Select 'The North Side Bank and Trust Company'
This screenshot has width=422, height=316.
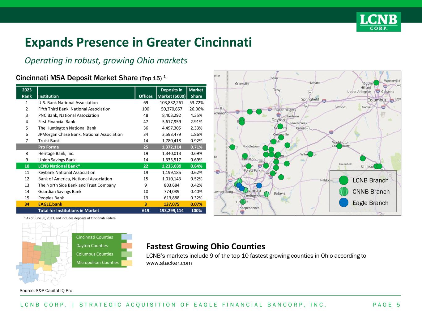click(77, 185)
